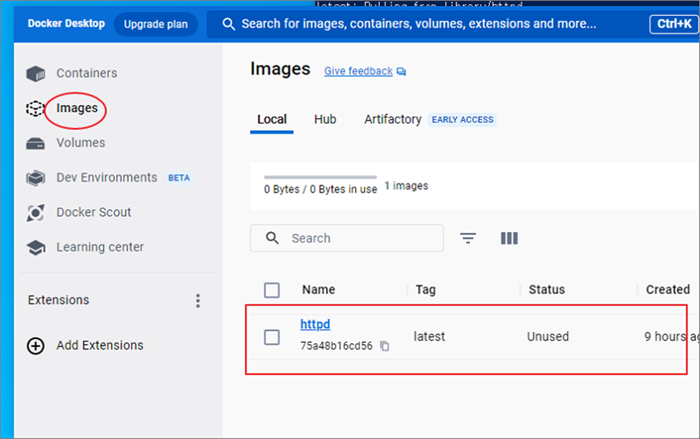The height and width of the screenshot is (439, 700).
Task: Open the Containers icon in sidebar
Action: (x=36, y=74)
